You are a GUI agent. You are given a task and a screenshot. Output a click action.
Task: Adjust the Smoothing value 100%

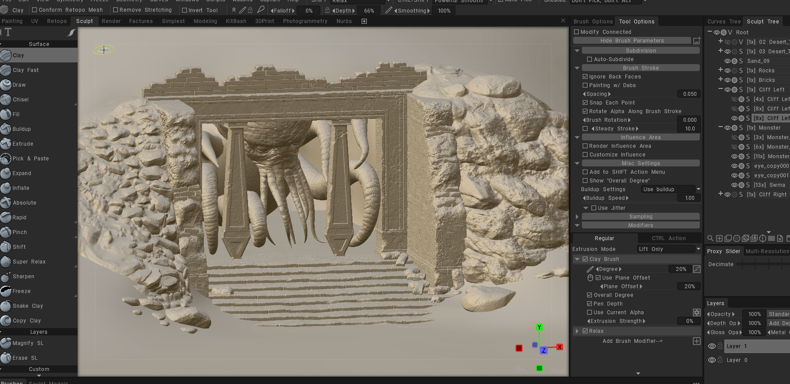coord(444,11)
